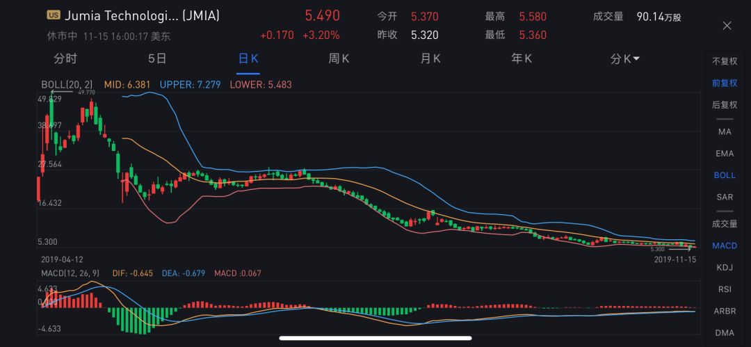The image size is (751, 347).
Task: Close the chart with the X icon
Action: (x=727, y=26)
